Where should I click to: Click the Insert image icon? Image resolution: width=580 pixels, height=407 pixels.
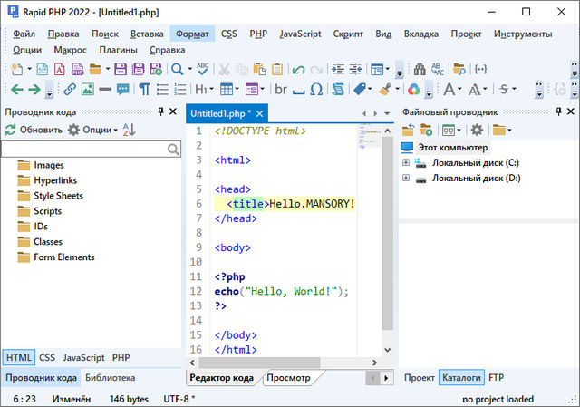(87, 90)
